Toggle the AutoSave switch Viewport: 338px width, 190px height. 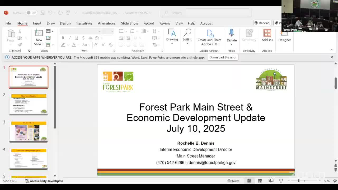(x=31, y=13)
